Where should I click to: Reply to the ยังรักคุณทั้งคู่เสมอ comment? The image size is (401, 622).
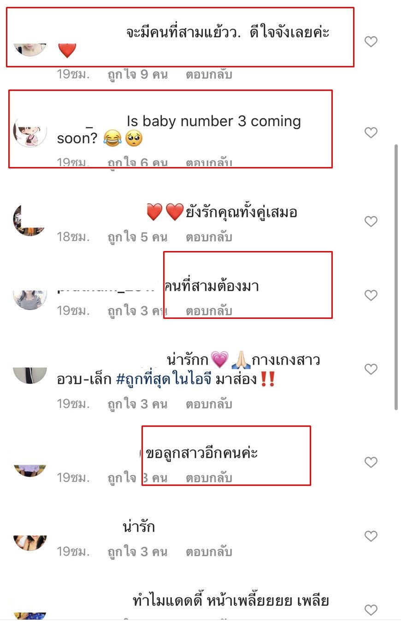209,237
